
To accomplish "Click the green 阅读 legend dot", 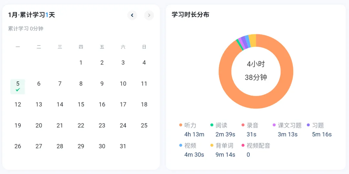I will click(x=212, y=125).
